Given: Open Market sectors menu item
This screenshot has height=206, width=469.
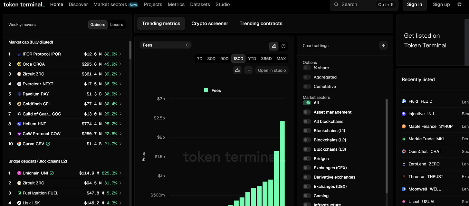Looking at the screenshot, I should coord(110,5).
